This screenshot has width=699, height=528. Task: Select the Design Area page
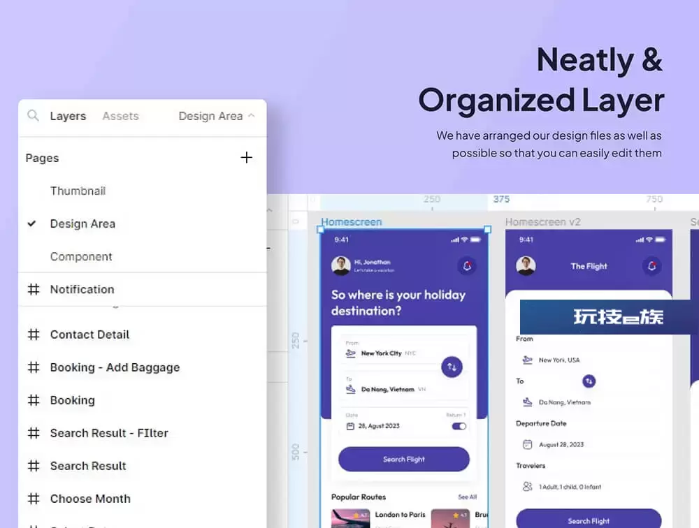pyautogui.click(x=82, y=223)
